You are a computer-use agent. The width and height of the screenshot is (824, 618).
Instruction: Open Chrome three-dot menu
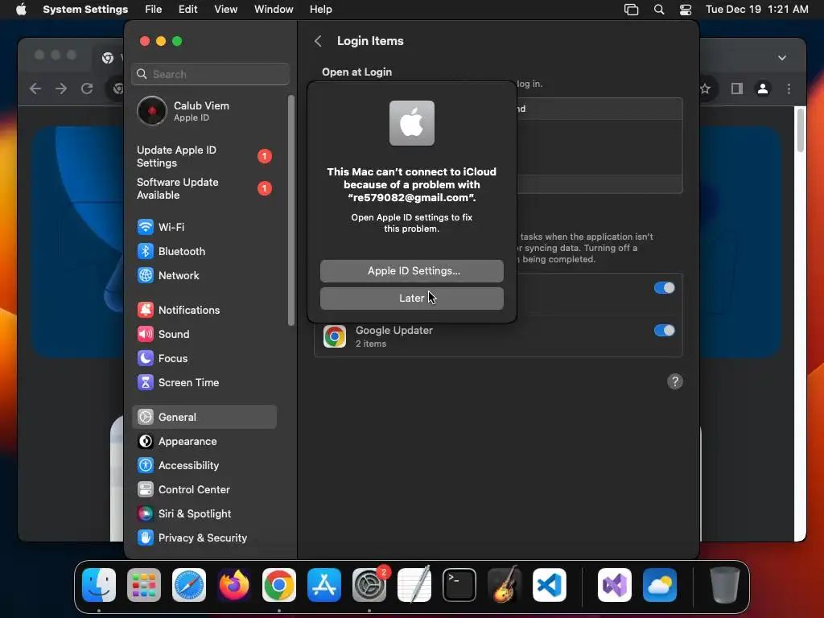789,89
